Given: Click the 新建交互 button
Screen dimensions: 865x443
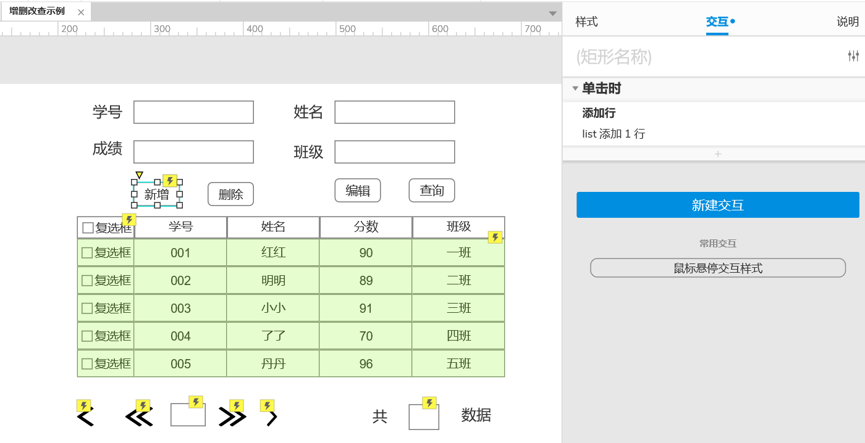Looking at the screenshot, I should tap(718, 205).
